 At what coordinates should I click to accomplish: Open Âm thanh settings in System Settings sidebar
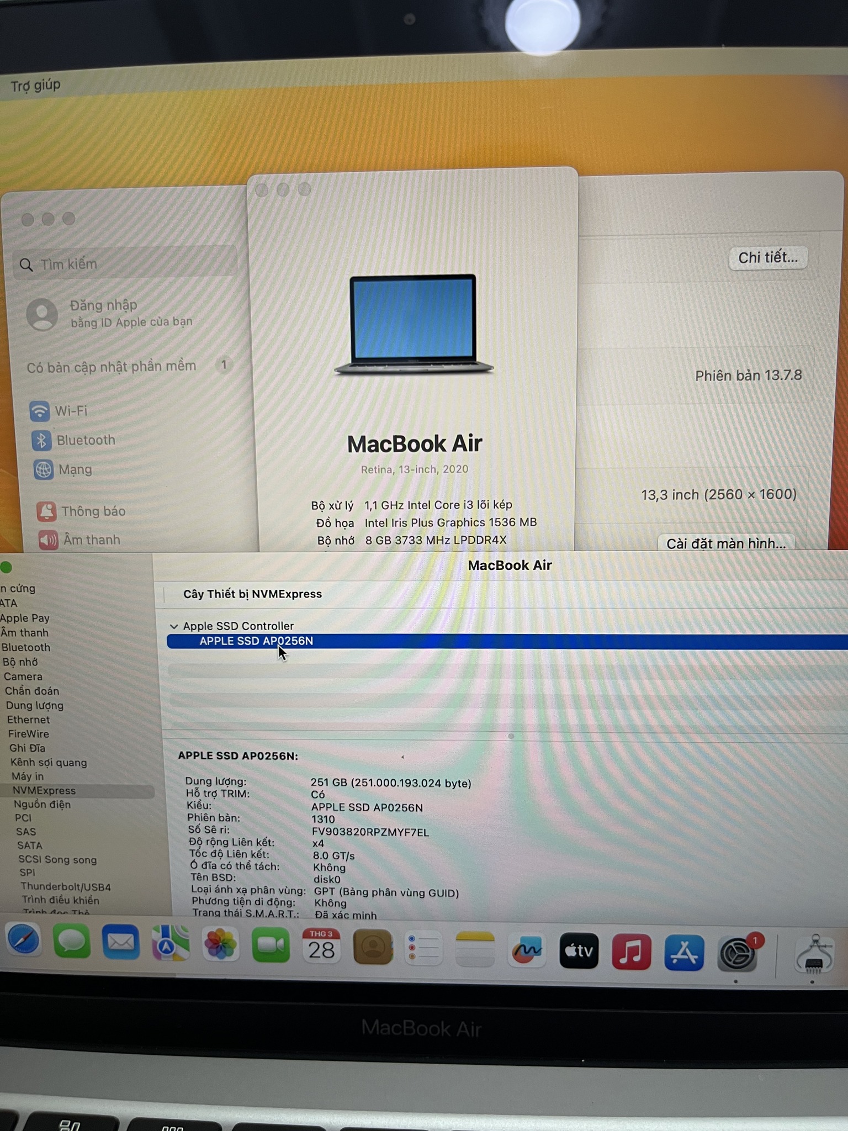(79, 540)
